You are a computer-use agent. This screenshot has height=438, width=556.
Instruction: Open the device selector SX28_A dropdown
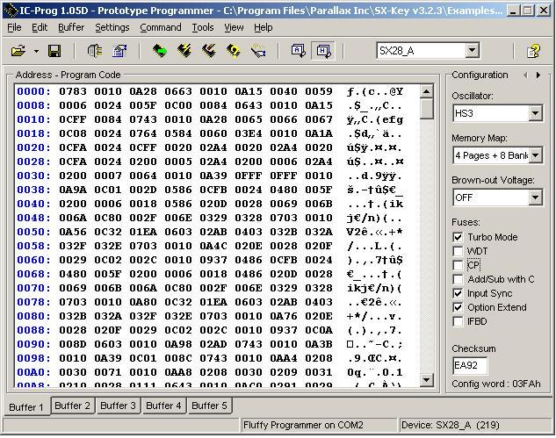coord(473,51)
